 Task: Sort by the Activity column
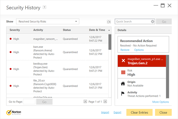tap(38, 30)
